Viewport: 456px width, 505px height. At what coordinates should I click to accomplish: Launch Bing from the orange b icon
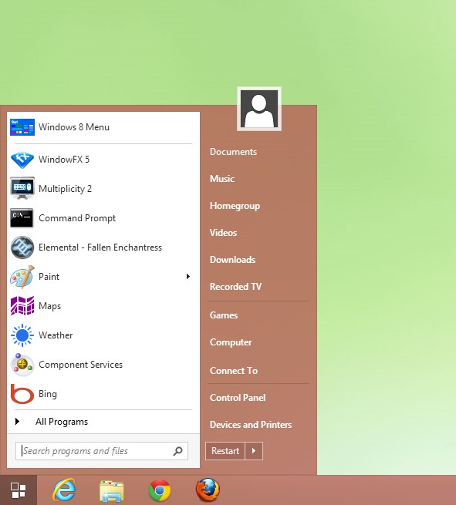coord(22,394)
